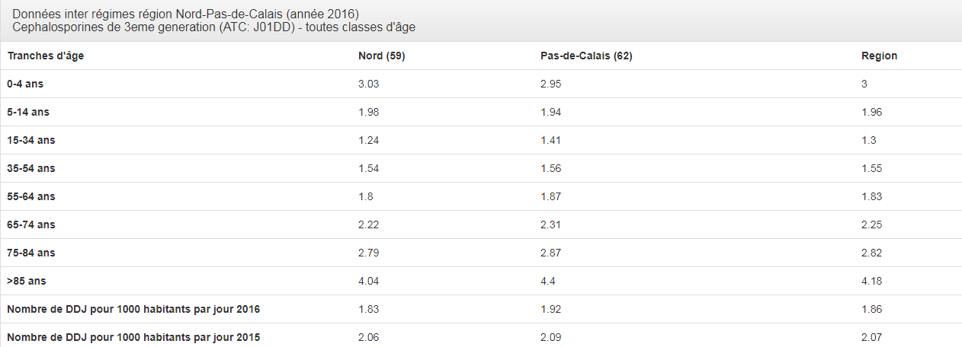This screenshot has height=347, width=962.
Task: Select the DDJ pour 1000 habitants 2015 row
Action: click(481, 336)
